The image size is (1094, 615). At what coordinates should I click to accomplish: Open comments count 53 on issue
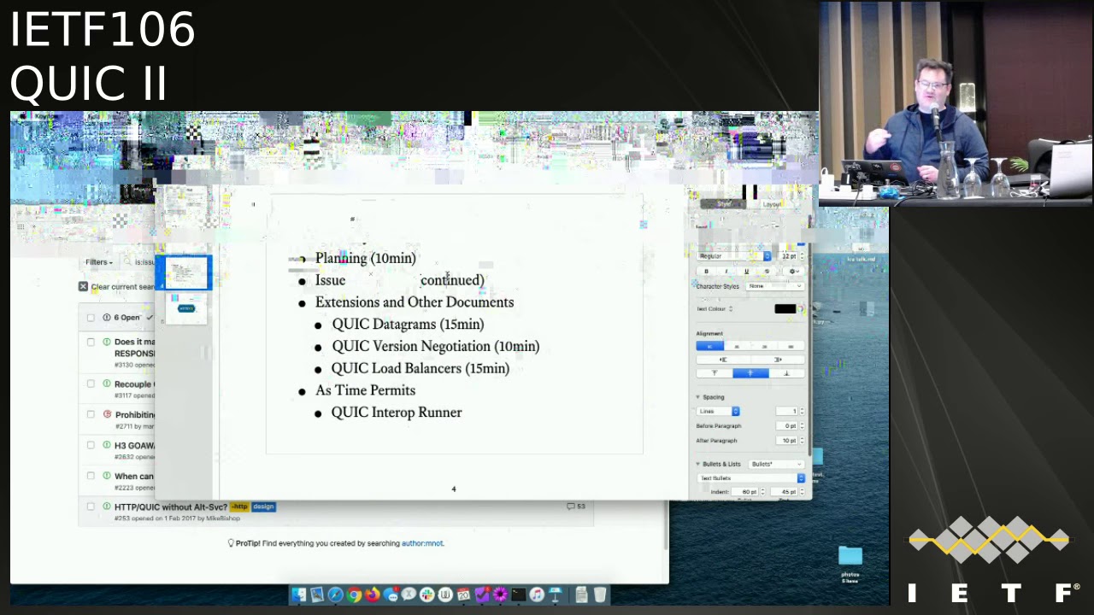576,507
